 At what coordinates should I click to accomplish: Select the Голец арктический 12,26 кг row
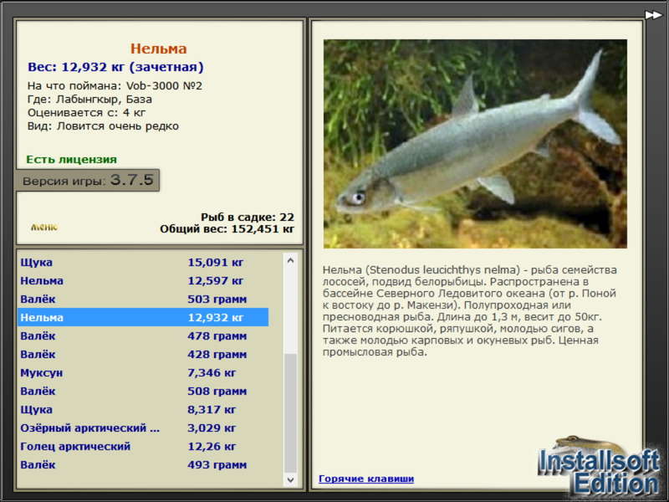pyautogui.click(x=143, y=446)
